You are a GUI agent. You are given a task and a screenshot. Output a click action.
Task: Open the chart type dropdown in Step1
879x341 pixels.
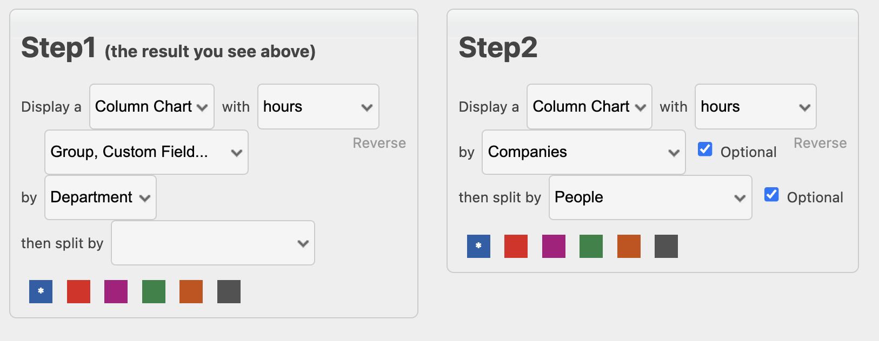coord(151,106)
